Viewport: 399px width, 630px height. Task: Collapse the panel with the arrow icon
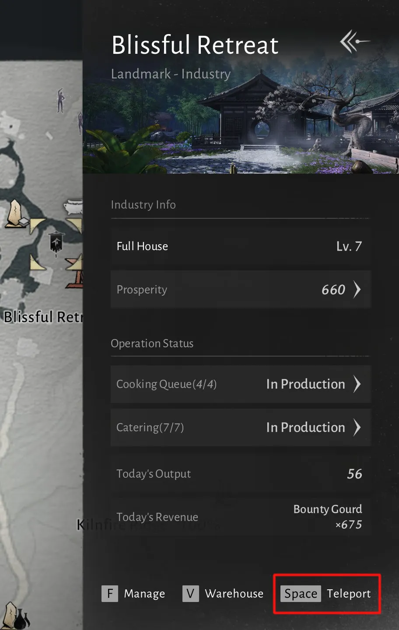tap(355, 42)
